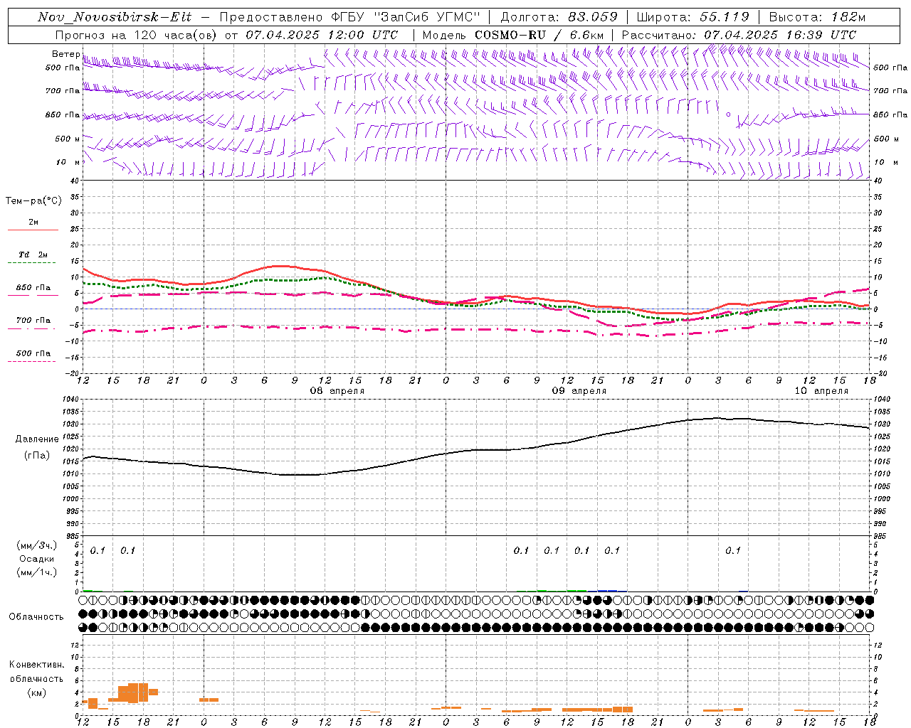Click the '08 апреля' date label
911x728 pixels.
tap(337, 391)
